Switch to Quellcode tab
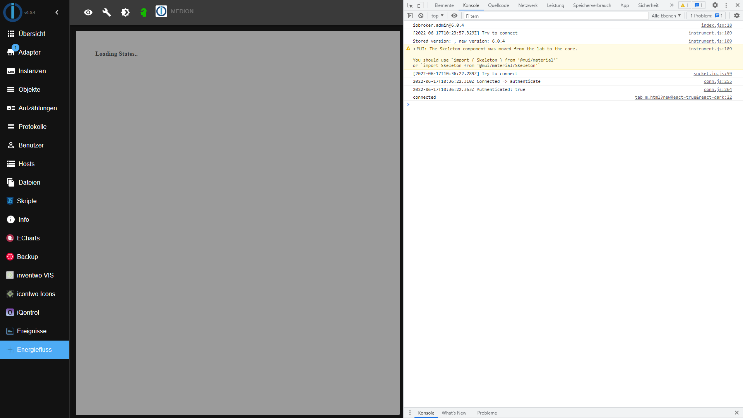Screen dimensions: 743x418 tap(498, 5)
